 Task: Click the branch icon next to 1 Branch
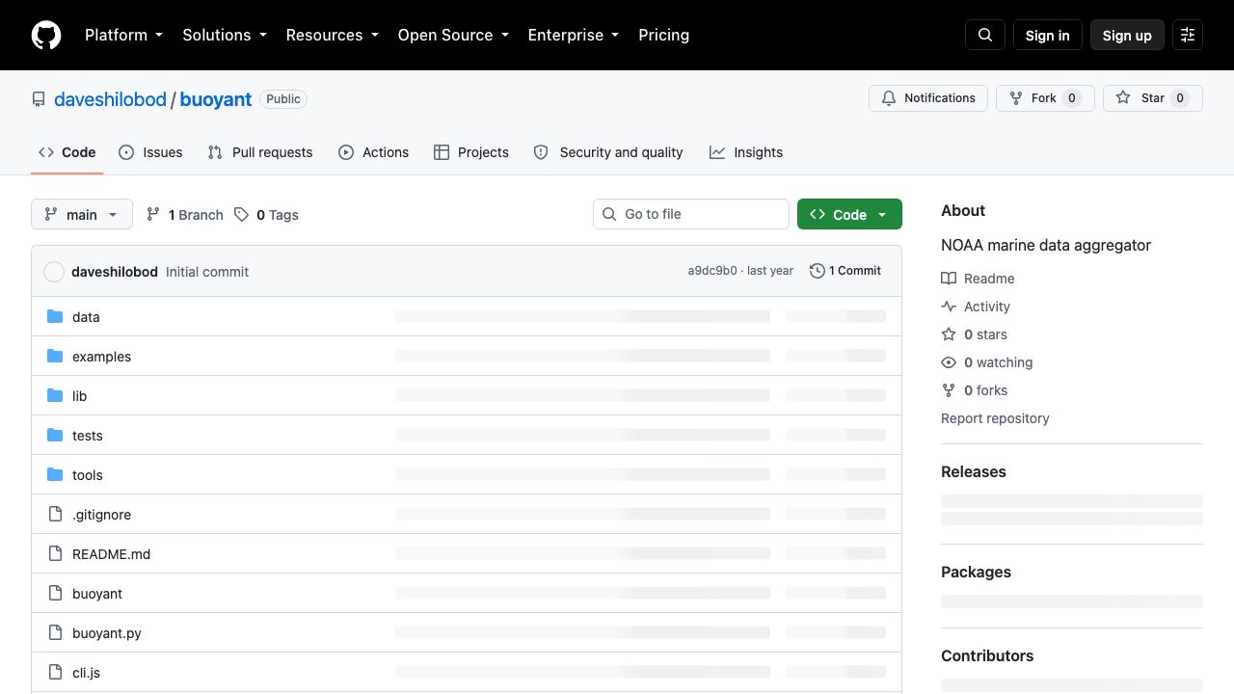pos(153,214)
